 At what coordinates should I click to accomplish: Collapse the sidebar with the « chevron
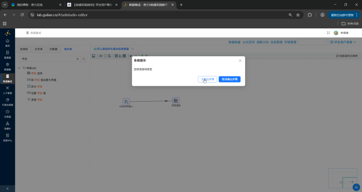7,188
